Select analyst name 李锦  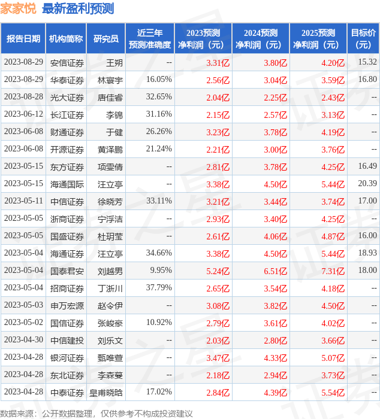coord(114,115)
